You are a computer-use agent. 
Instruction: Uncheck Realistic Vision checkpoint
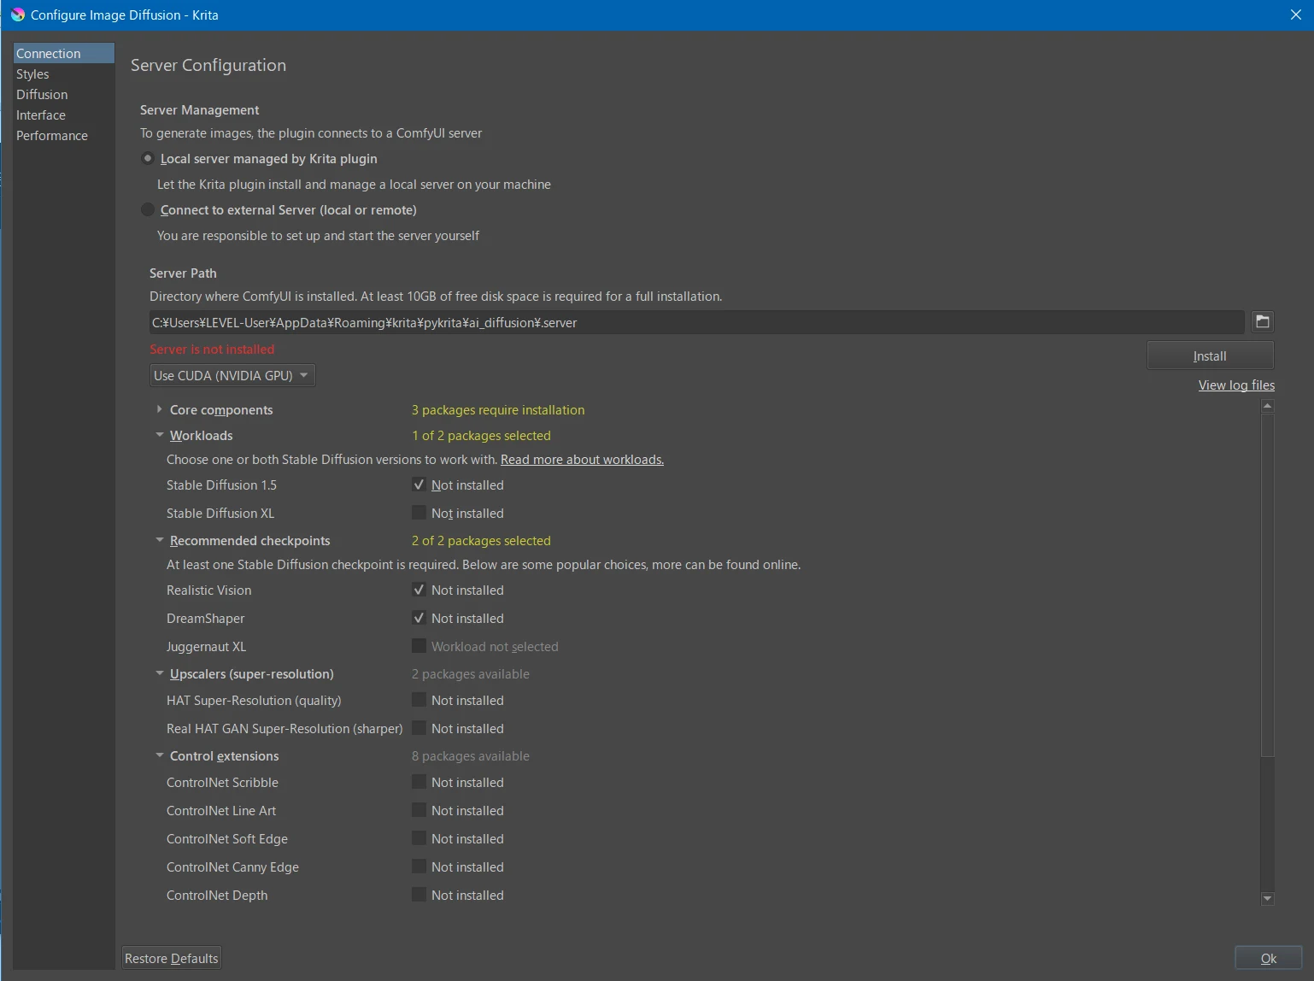tap(419, 590)
